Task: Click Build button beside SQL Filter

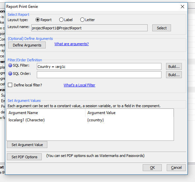Action: pyautogui.click(x=174, y=67)
